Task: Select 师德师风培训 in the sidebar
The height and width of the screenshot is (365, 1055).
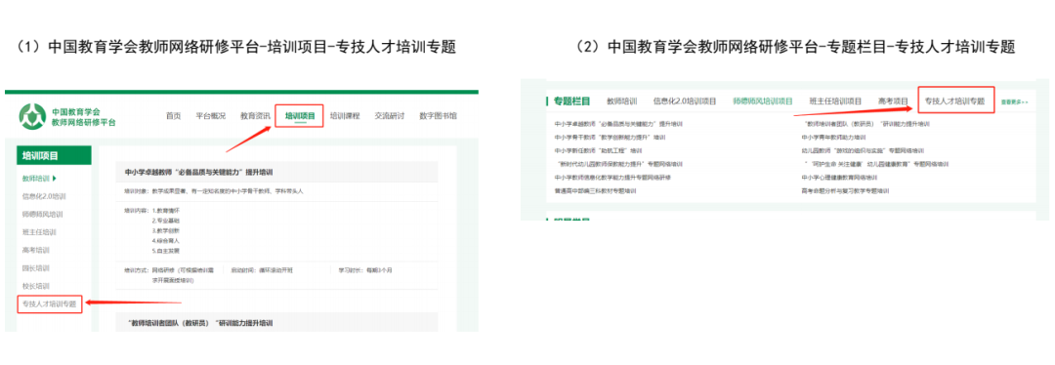Action: click(43, 214)
